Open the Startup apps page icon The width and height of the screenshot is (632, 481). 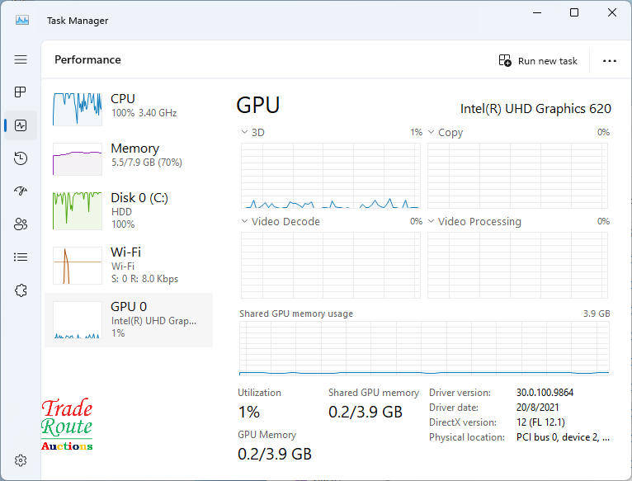click(21, 191)
